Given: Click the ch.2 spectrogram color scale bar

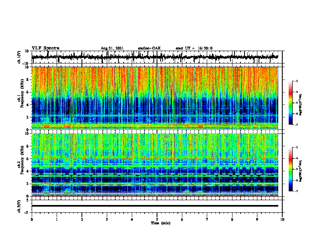Looking at the screenshot, I should 290,169.
